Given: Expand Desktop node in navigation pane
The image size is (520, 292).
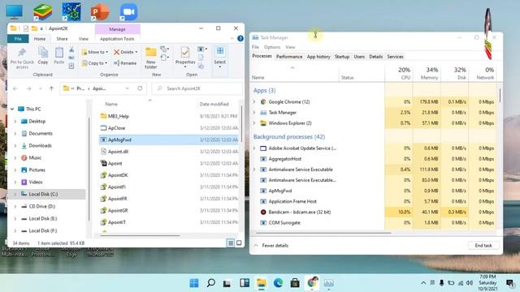Looking at the screenshot, I should [x=15, y=122].
